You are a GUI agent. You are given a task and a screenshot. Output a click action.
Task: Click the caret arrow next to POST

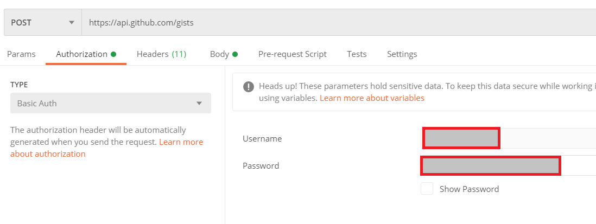coord(72,23)
